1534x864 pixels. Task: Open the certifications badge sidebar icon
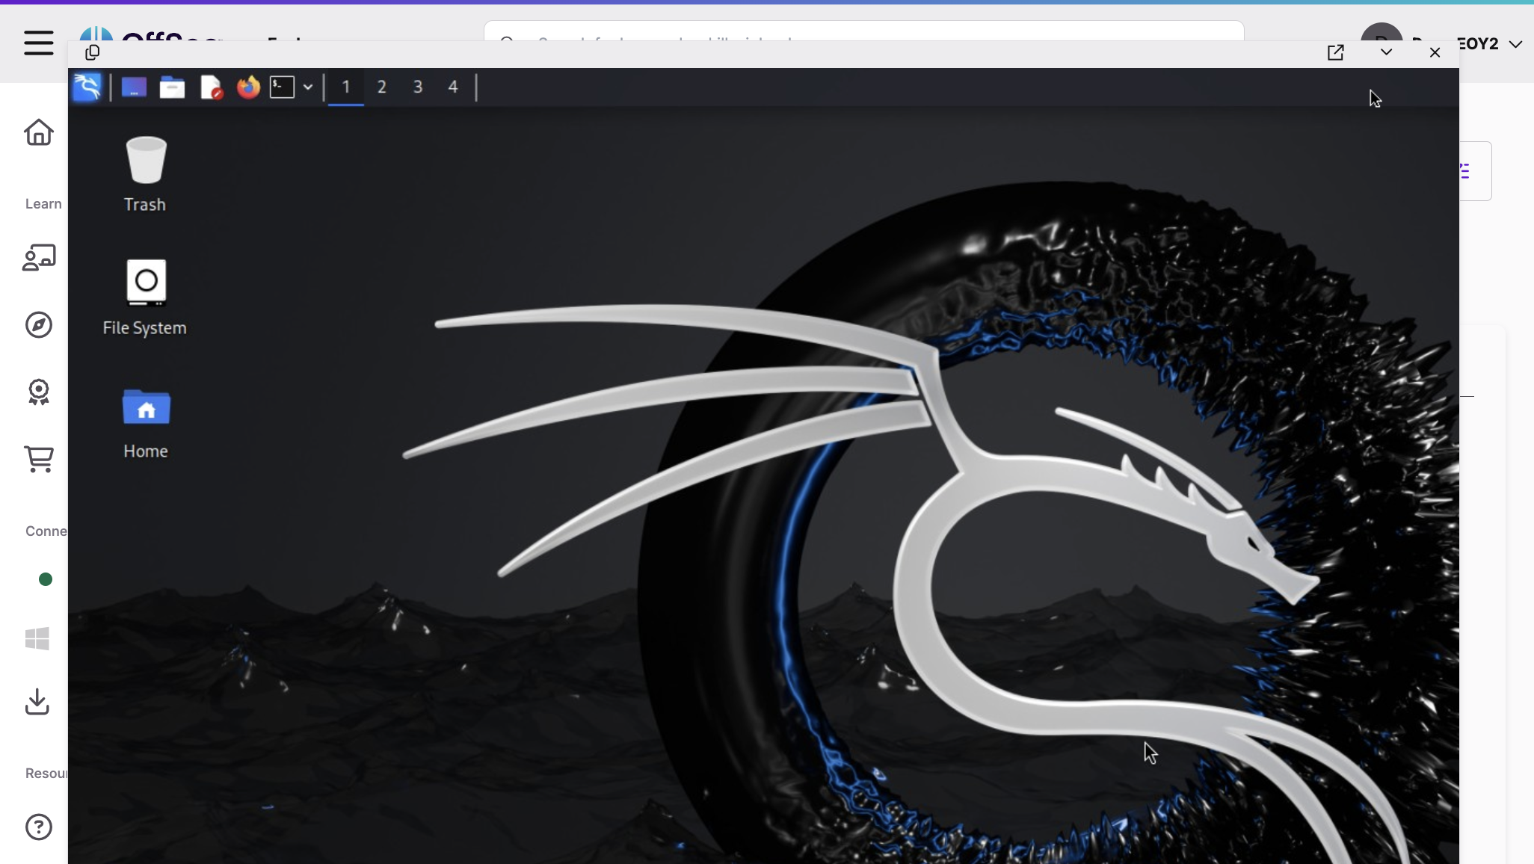[39, 392]
